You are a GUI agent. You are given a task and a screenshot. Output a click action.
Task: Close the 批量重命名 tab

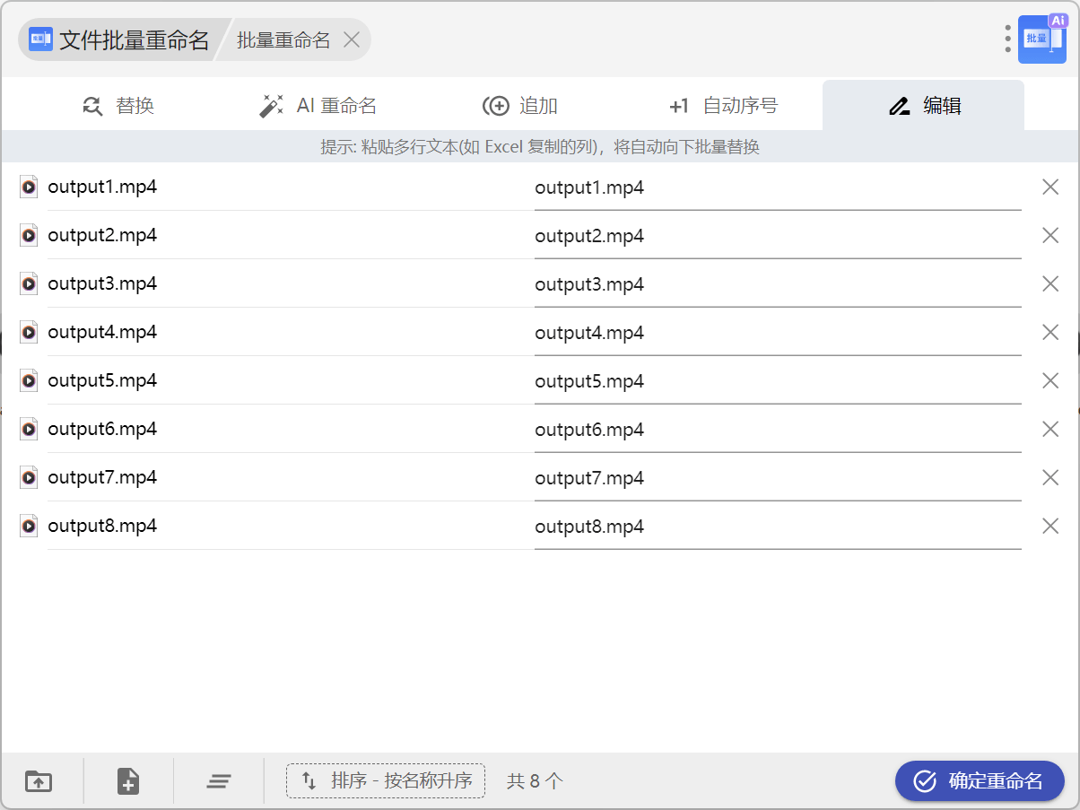(x=352, y=39)
